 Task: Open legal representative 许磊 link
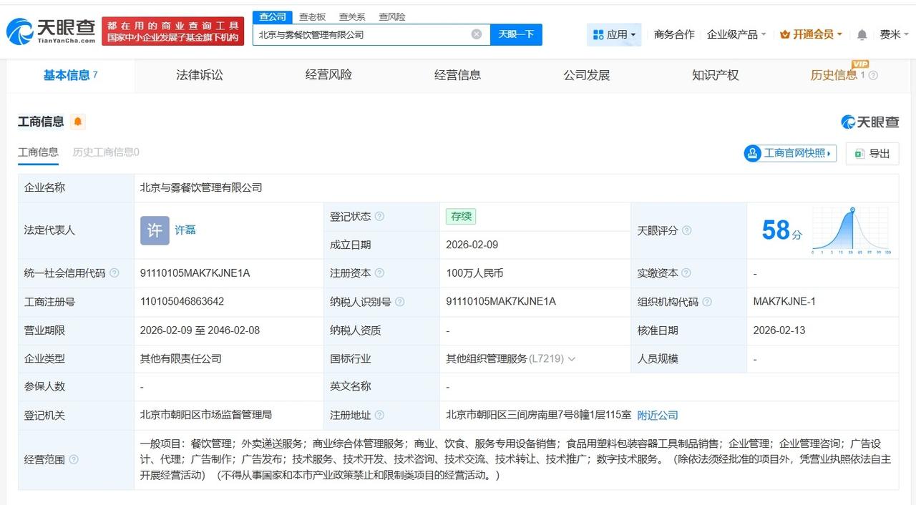click(185, 230)
